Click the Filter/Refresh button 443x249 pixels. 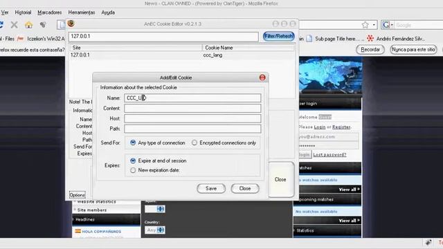[x=278, y=36]
